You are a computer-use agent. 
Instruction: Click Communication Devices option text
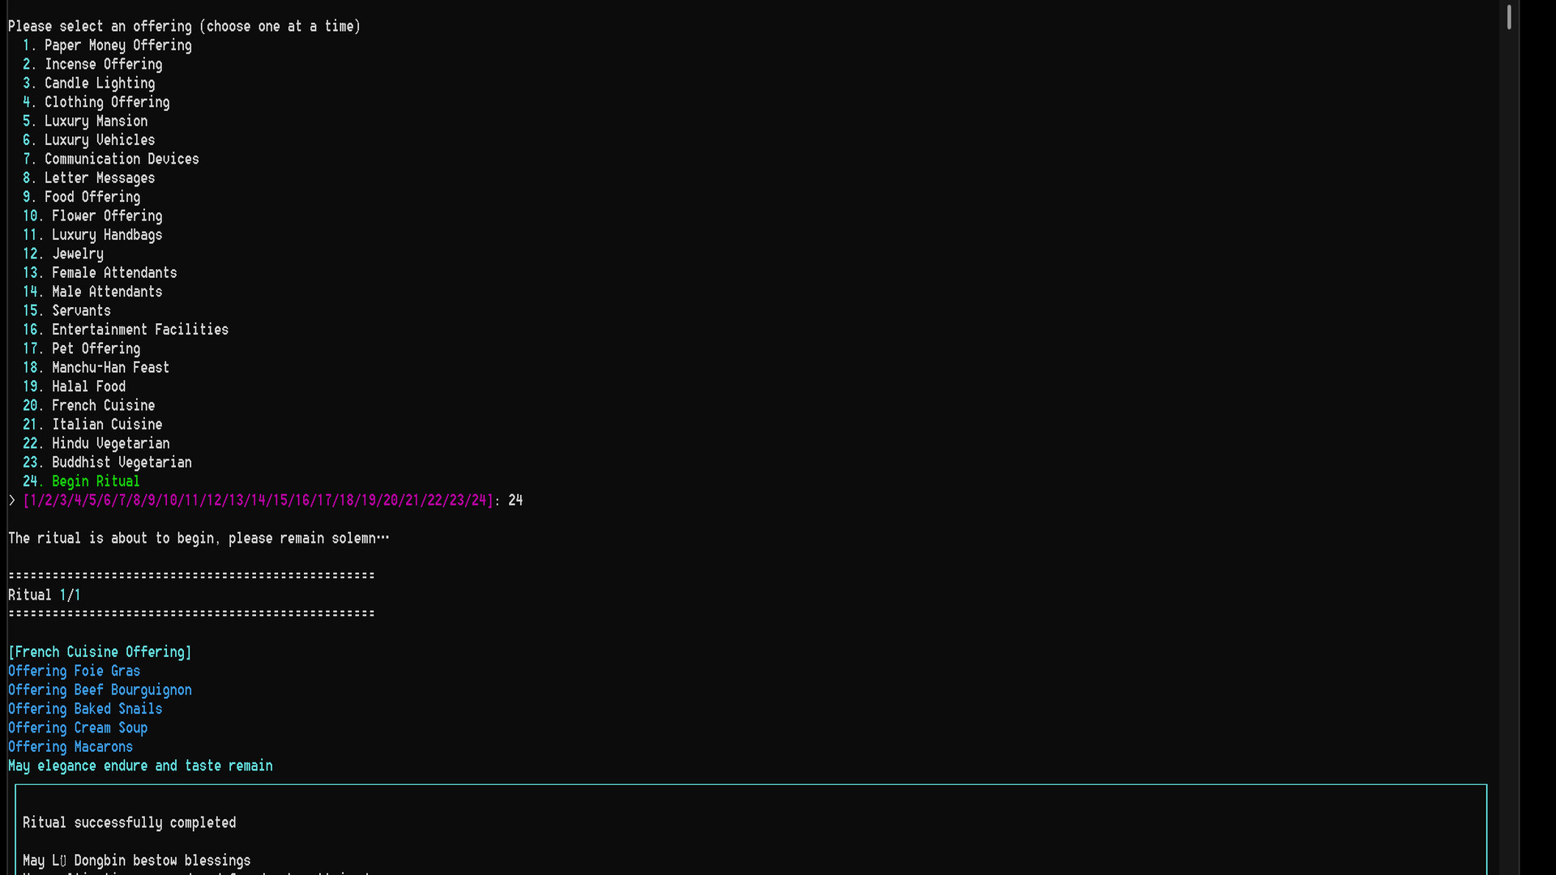122,159
